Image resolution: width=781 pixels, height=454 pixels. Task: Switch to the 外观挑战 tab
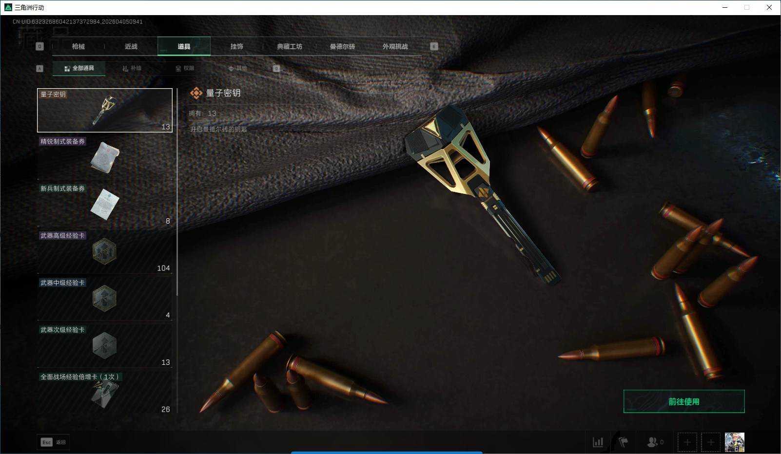395,46
